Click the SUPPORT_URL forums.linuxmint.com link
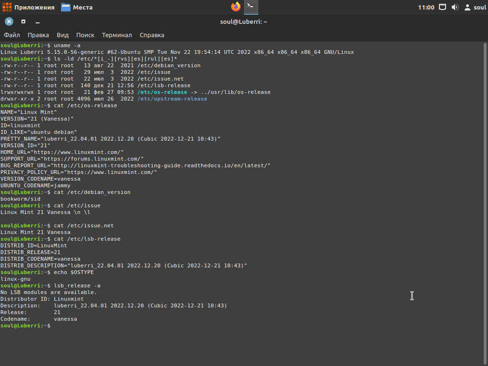 (92, 159)
